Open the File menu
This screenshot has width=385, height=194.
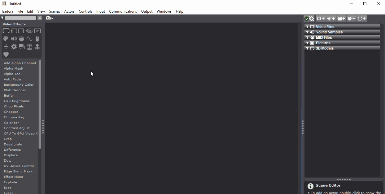tap(20, 11)
